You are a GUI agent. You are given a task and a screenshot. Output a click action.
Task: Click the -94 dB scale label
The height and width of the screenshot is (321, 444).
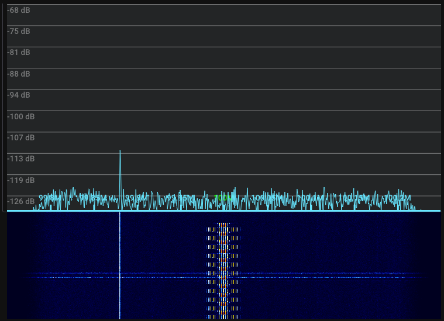tap(19, 95)
